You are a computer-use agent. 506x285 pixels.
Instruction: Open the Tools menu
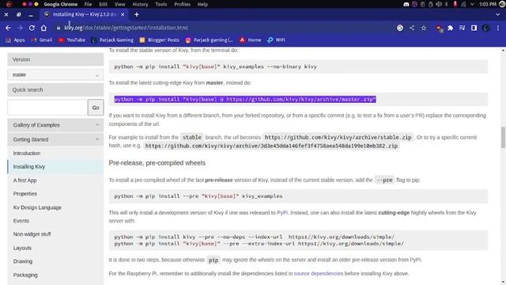pyautogui.click(x=161, y=4)
